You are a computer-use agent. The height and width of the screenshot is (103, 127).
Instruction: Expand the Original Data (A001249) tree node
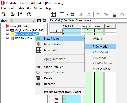(x=7, y=30)
